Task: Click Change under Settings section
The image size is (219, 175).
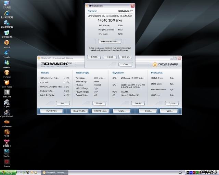Action: [100, 104]
